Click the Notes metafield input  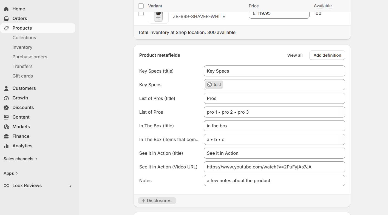point(274,180)
